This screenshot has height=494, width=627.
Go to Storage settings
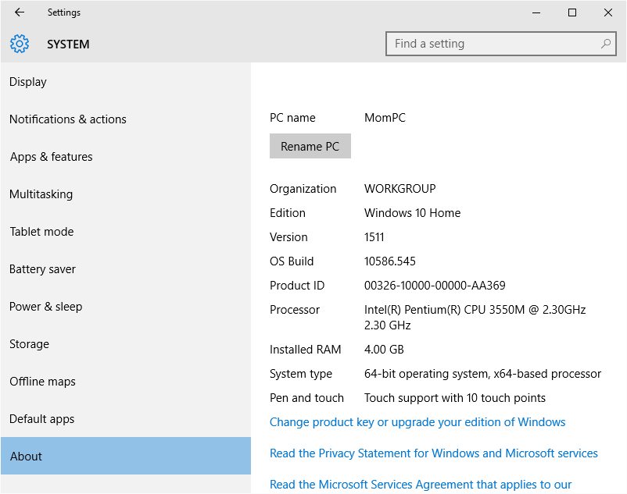[30, 344]
